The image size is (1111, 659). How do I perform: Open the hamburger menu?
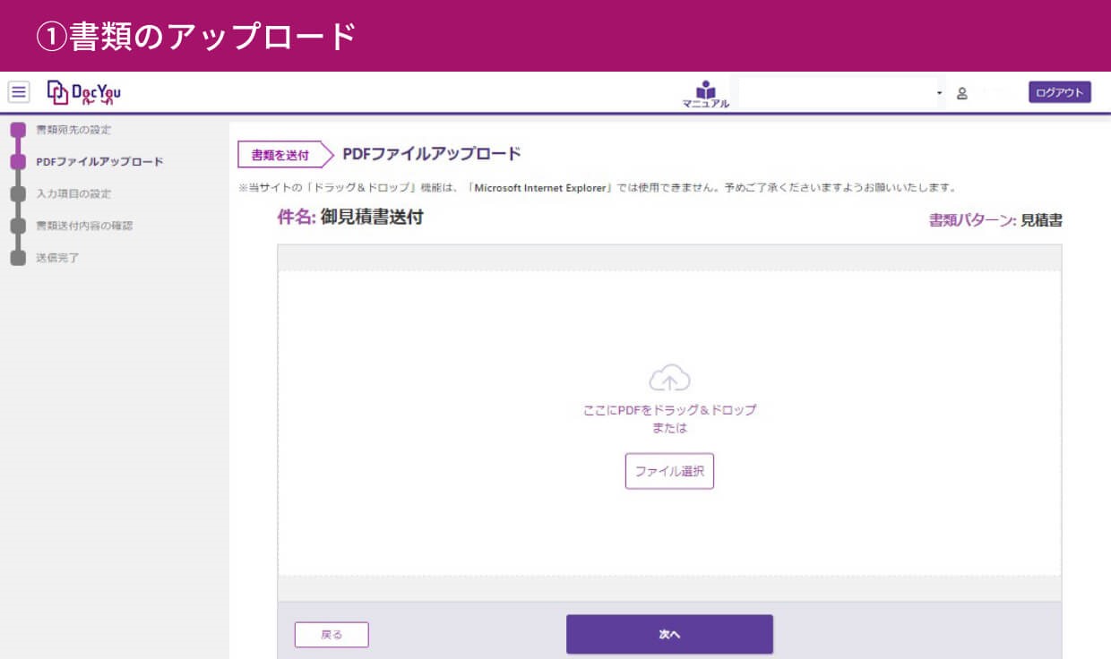point(19,90)
